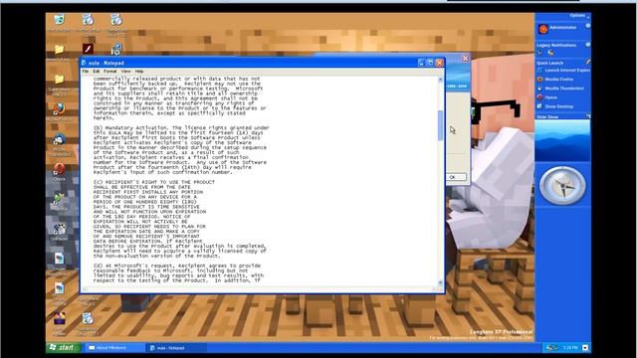The image size is (637, 358).
Task: Click Show Desktop in the sidebar Quick Launch
Action: pos(555,106)
